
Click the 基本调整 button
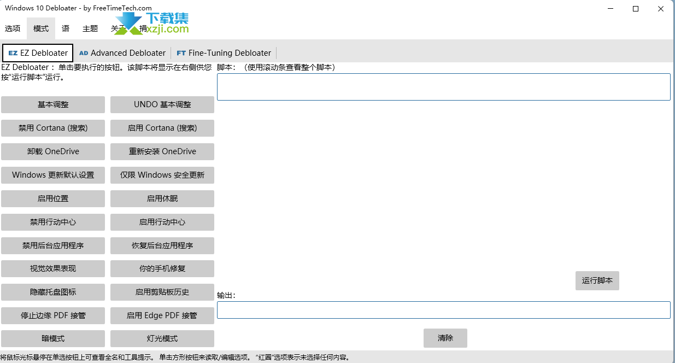point(53,104)
